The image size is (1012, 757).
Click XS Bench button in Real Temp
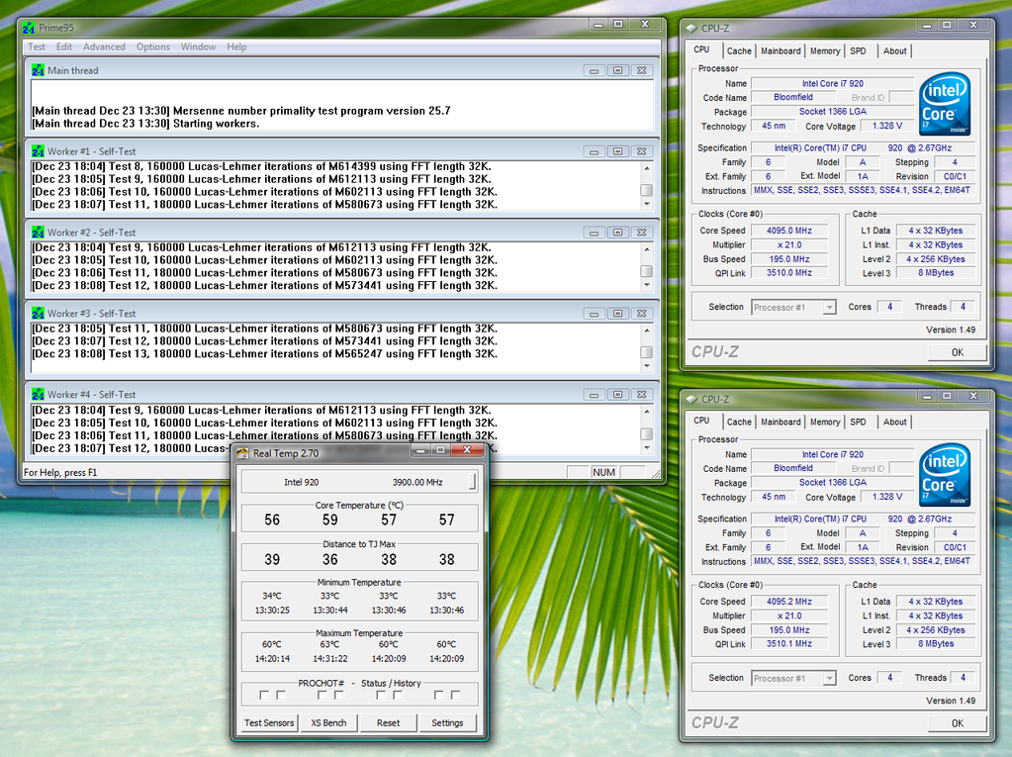[328, 722]
